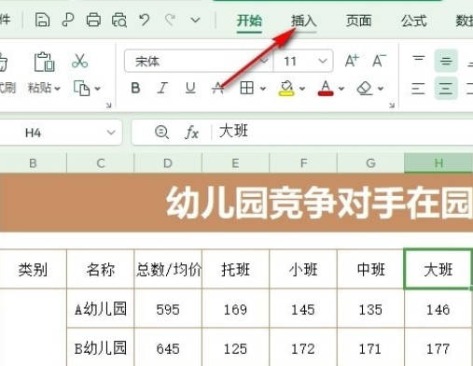The width and height of the screenshot is (473, 366).
Task: Toggle Italic formatting
Action: [x=162, y=88]
